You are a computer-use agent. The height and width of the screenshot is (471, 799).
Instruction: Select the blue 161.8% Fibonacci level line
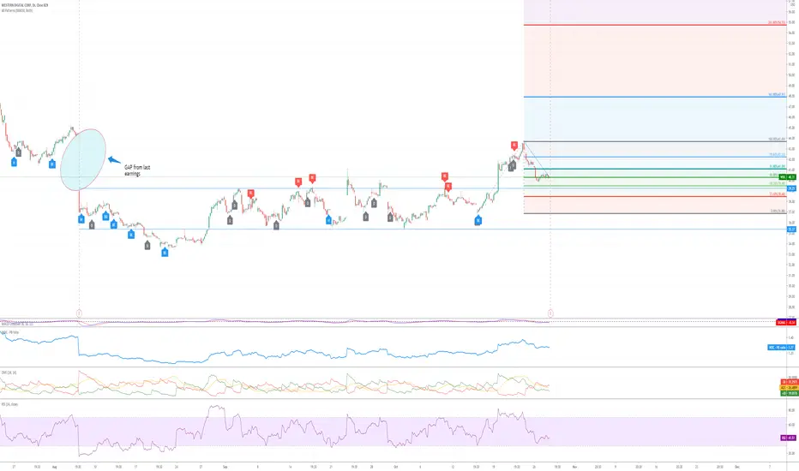tap(655, 97)
